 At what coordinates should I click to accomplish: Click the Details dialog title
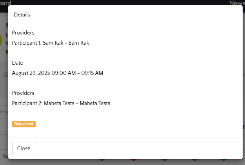click(x=22, y=15)
